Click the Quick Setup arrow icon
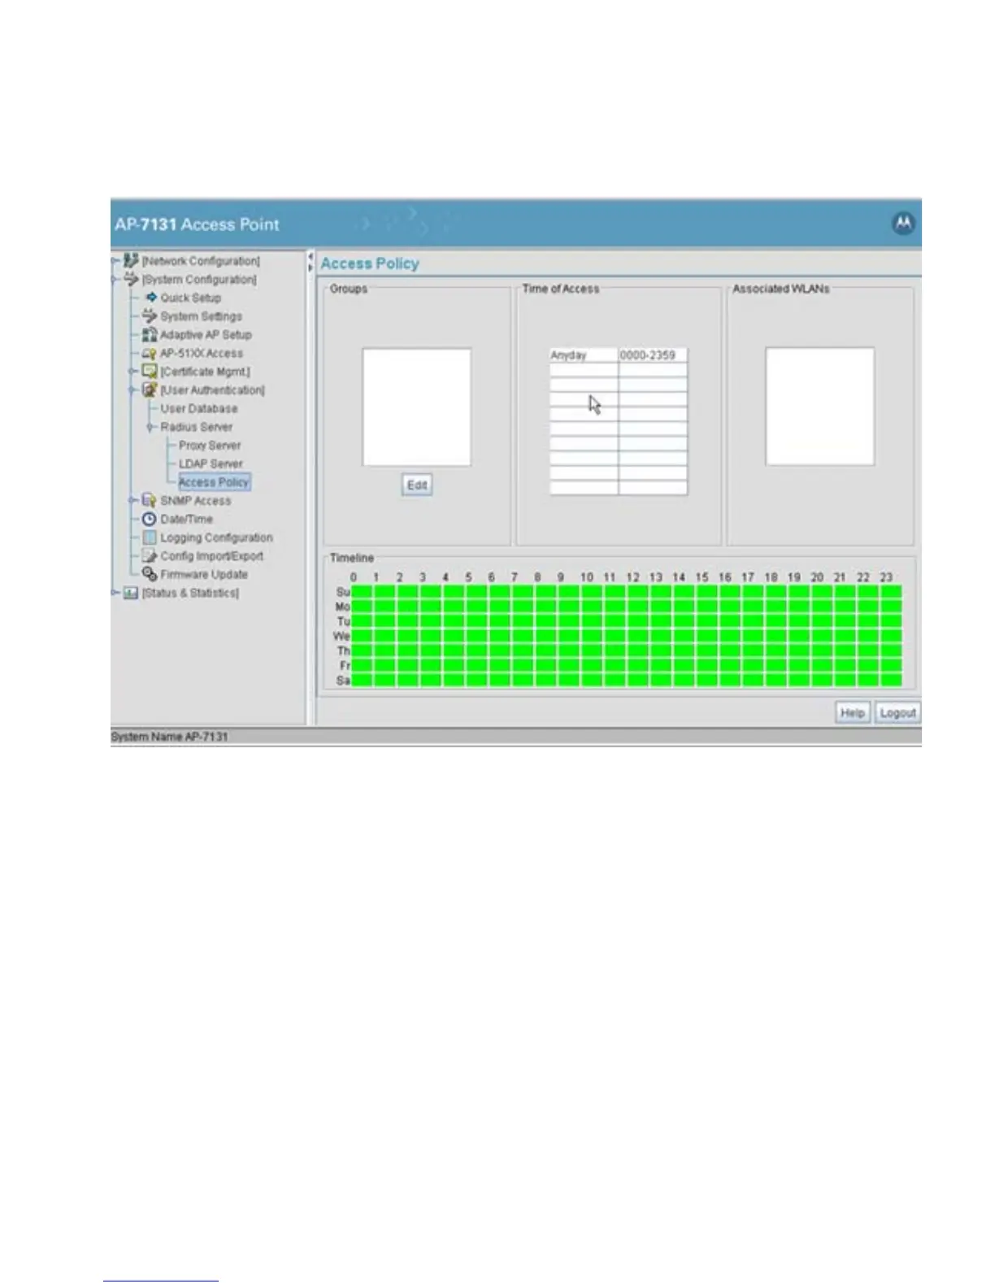Viewport: 995px width, 1288px height. (x=151, y=298)
